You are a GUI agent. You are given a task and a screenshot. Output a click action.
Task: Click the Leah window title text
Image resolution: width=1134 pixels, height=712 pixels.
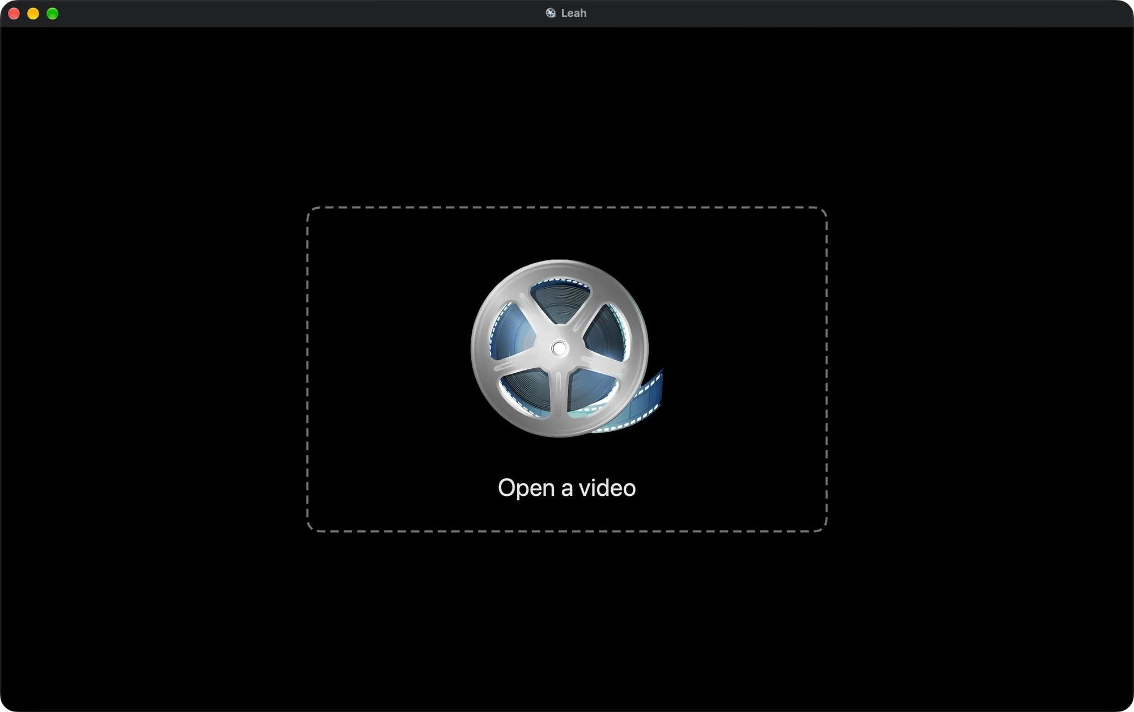click(574, 13)
